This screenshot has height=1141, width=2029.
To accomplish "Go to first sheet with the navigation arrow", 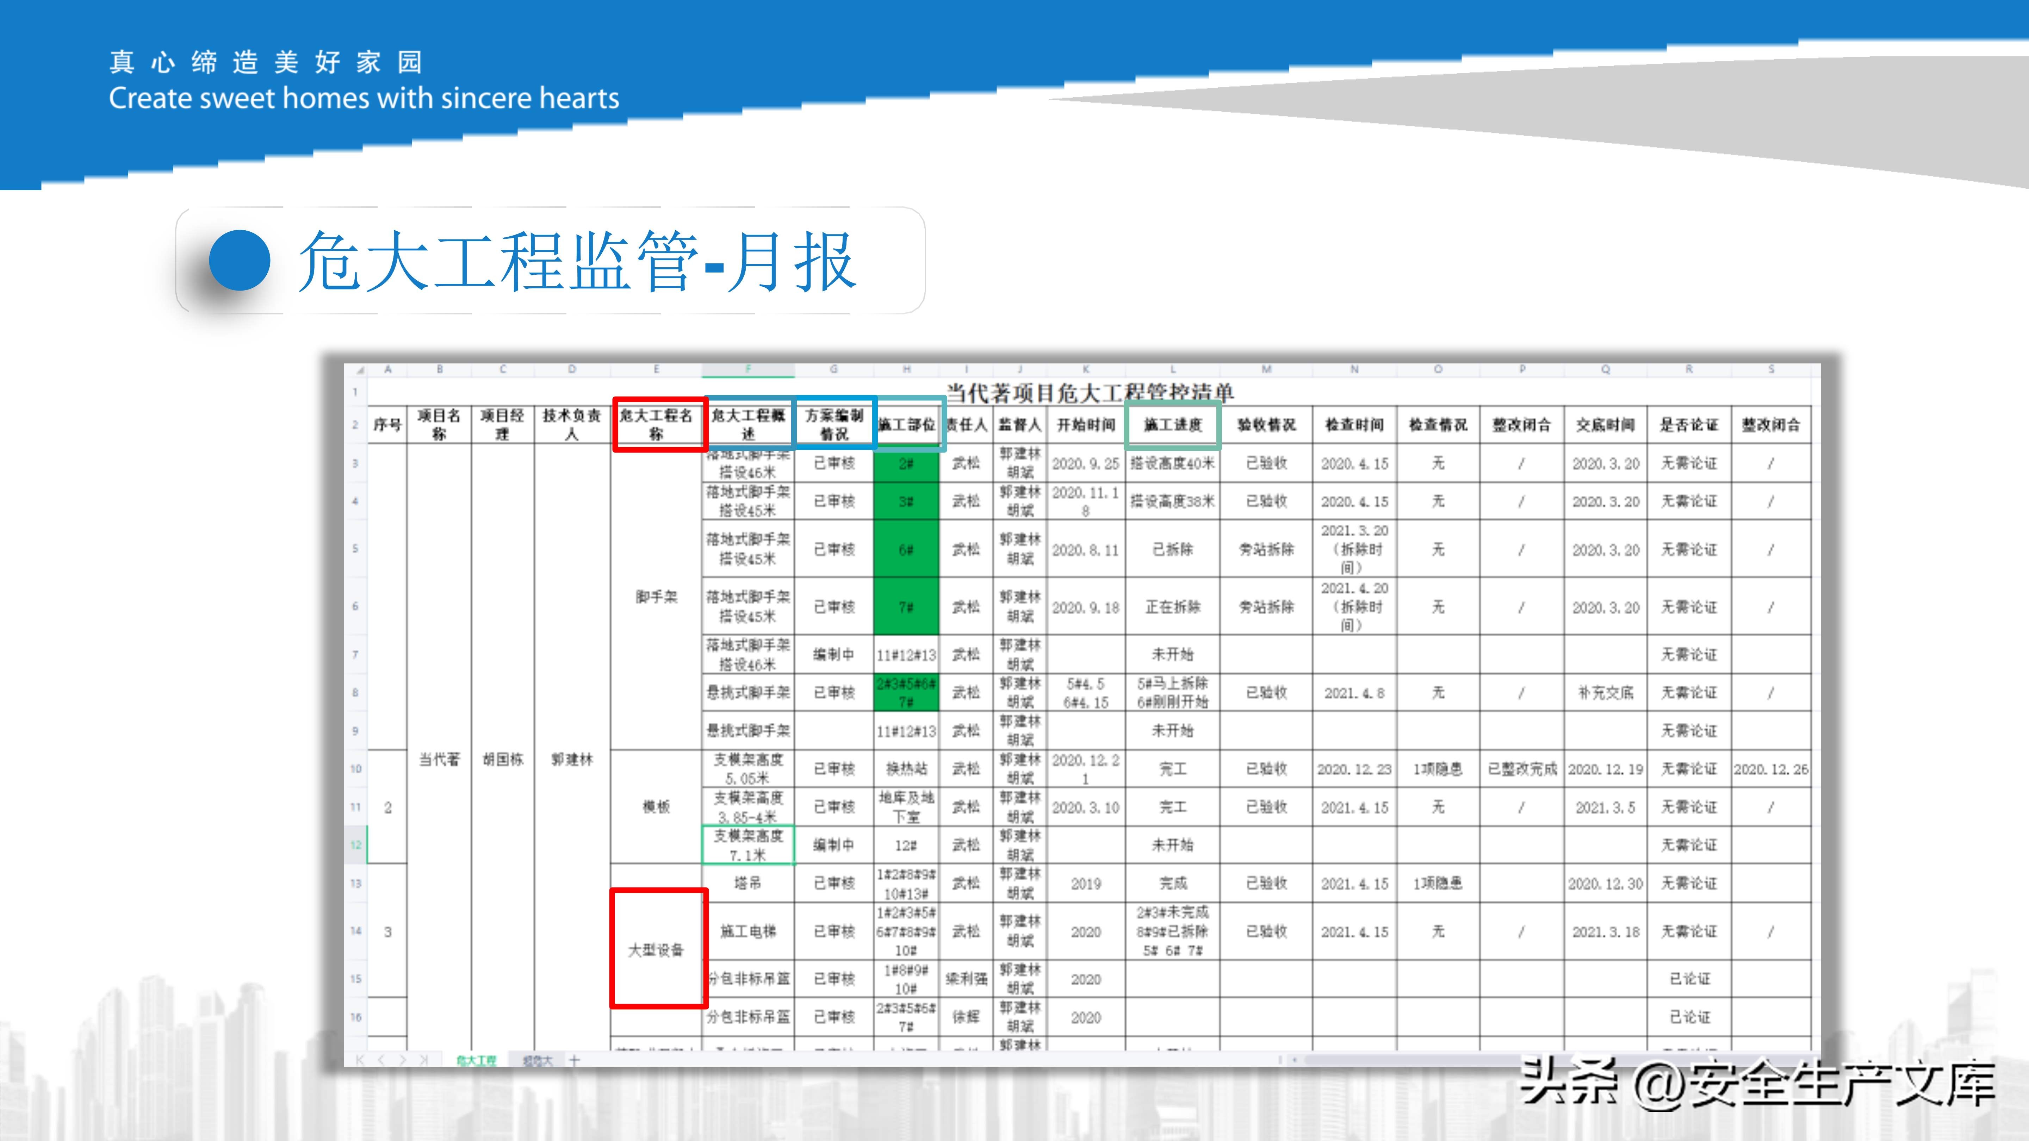I will [x=360, y=1060].
